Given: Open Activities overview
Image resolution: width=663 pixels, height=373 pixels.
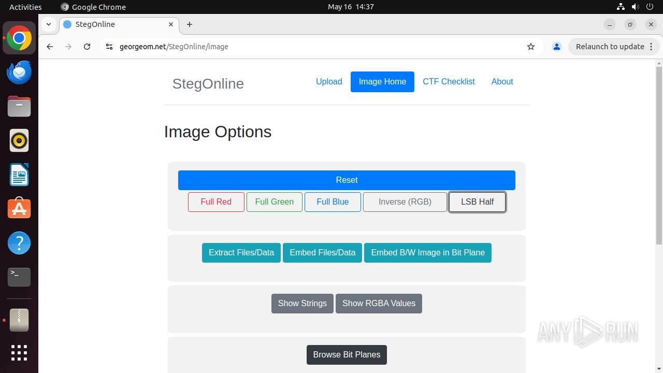Looking at the screenshot, I should pos(25,7).
